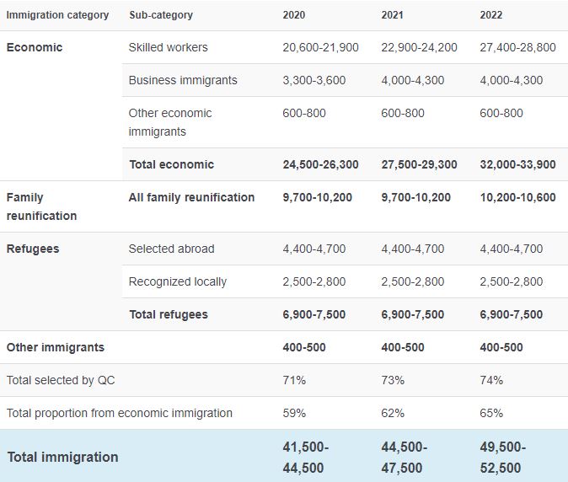Select the 2021 column header
The height and width of the screenshot is (482, 568).
[393, 15]
